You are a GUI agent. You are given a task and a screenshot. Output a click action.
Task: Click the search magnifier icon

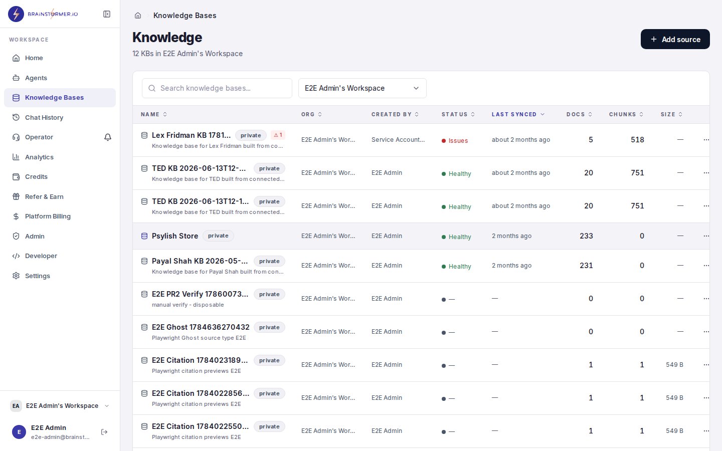[152, 88]
